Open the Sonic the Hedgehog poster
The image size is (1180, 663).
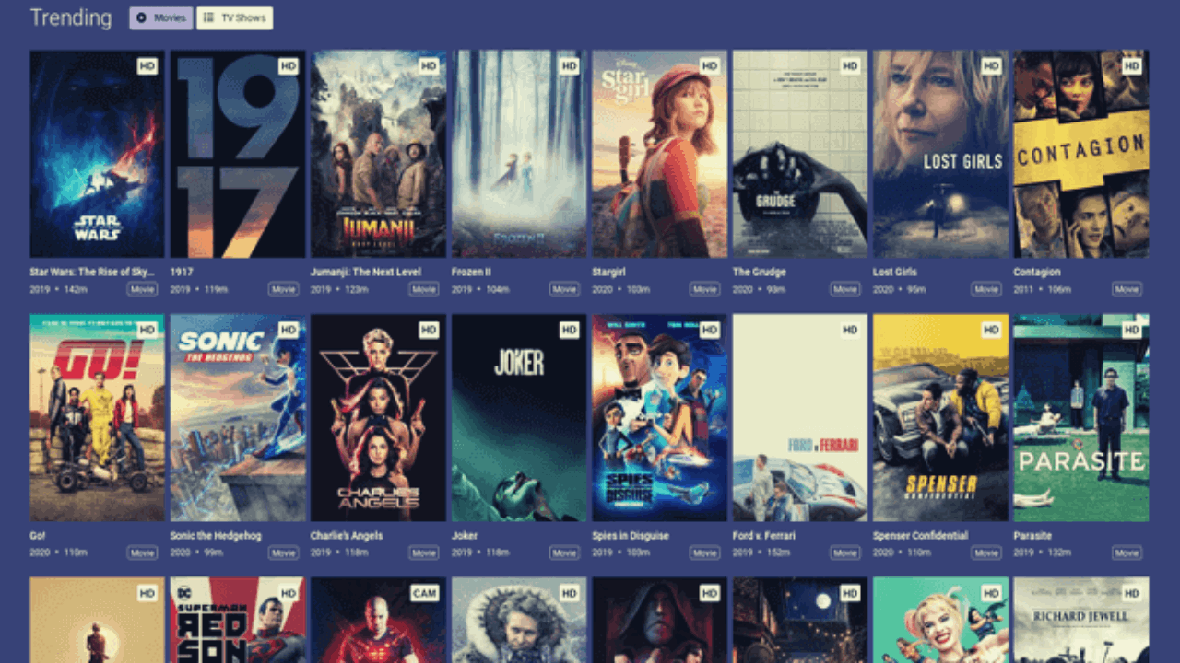238,418
